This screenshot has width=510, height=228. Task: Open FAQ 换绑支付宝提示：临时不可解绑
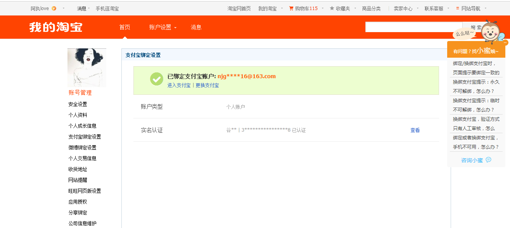(476, 105)
